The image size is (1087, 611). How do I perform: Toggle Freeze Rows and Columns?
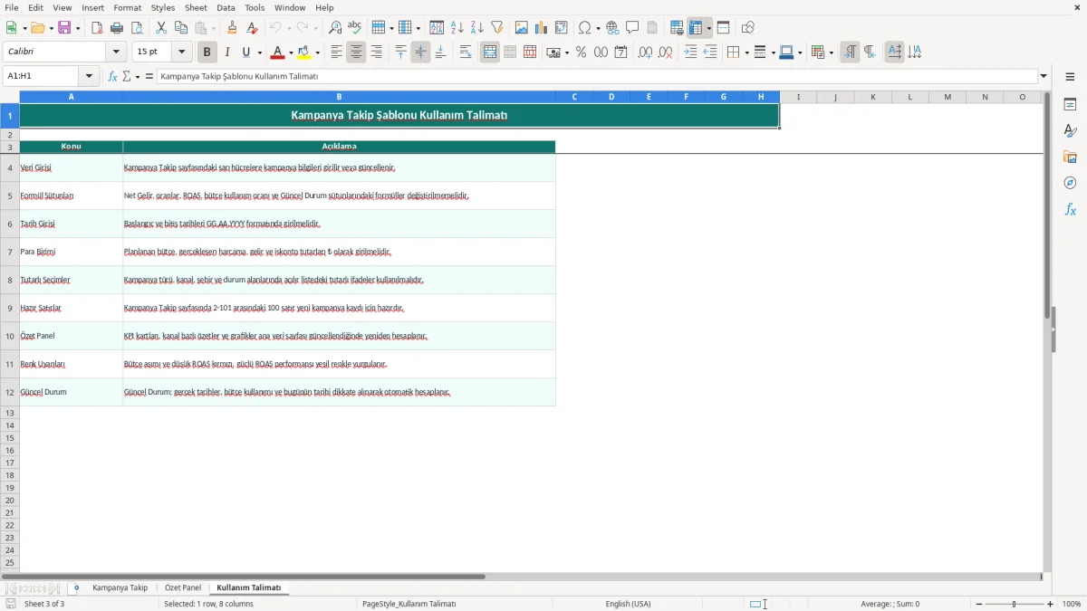point(697,28)
